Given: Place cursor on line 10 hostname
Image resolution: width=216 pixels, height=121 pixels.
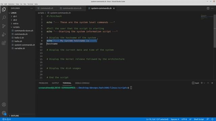Looking at the screenshot, I should point(52,44).
